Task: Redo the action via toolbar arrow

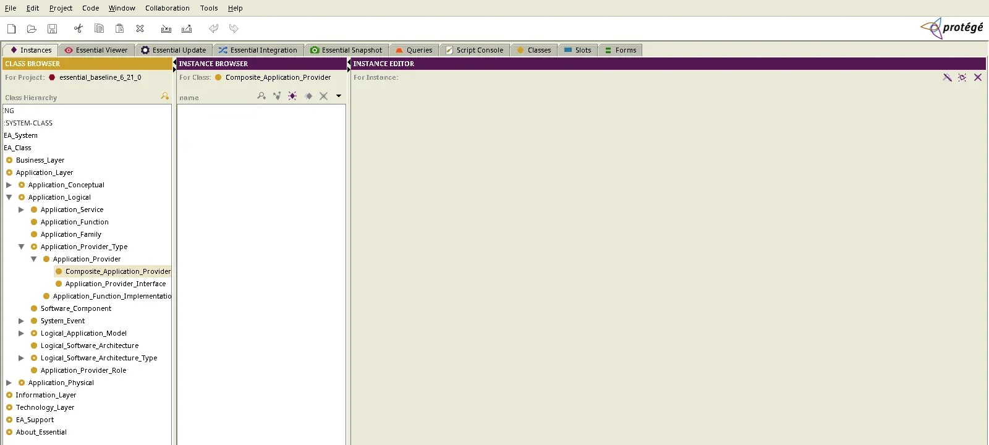Action: click(x=234, y=28)
